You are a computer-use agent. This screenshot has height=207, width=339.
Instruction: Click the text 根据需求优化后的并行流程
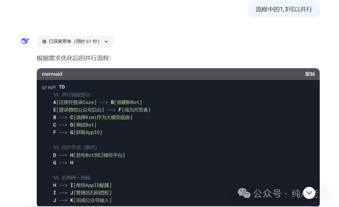74,58
